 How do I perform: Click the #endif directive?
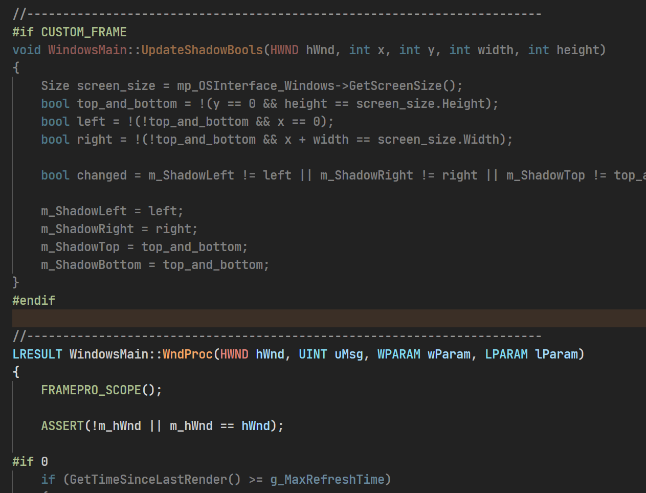click(x=33, y=300)
